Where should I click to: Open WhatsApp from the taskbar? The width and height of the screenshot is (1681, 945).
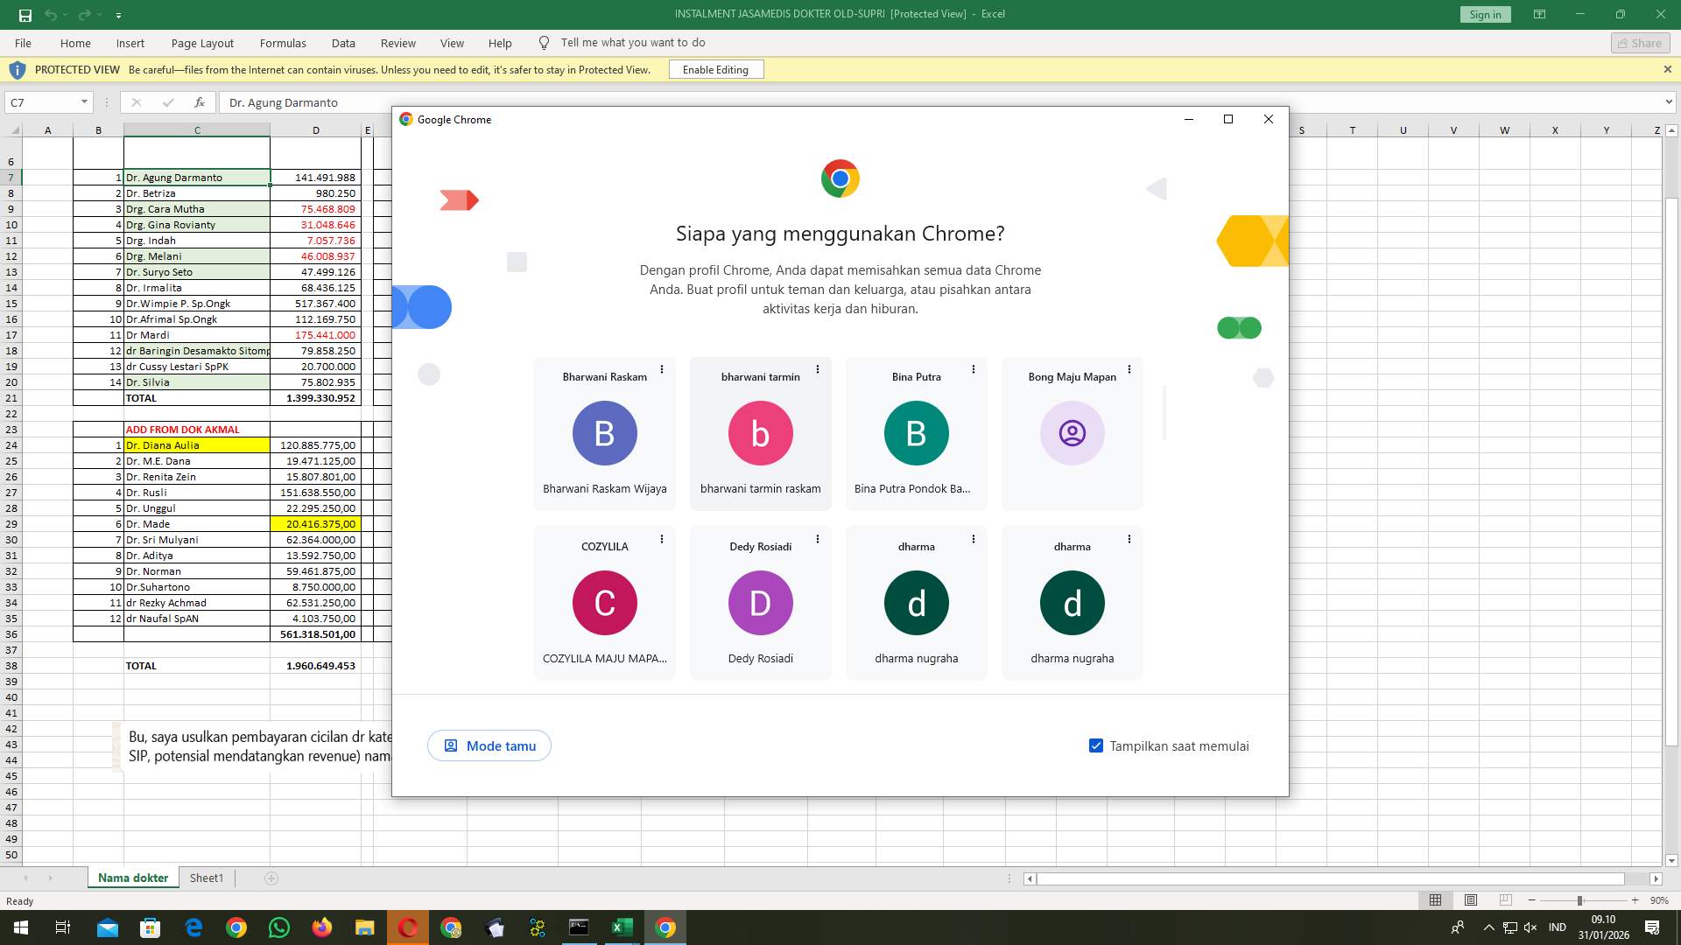pyautogui.click(x=278, y=927)
